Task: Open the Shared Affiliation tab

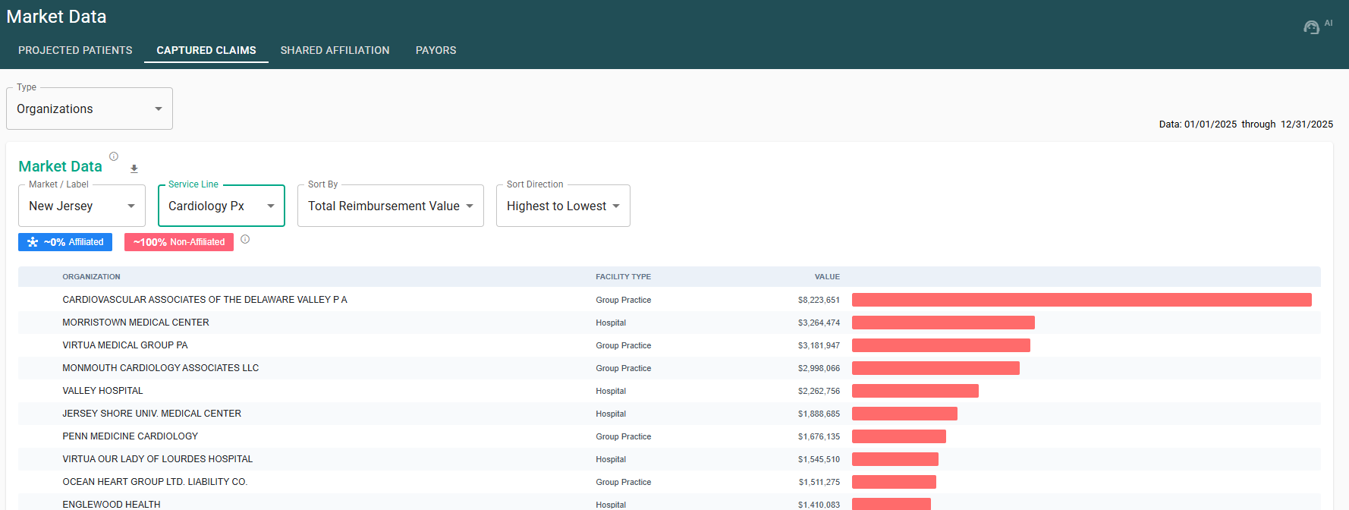Action: (335, 50)
